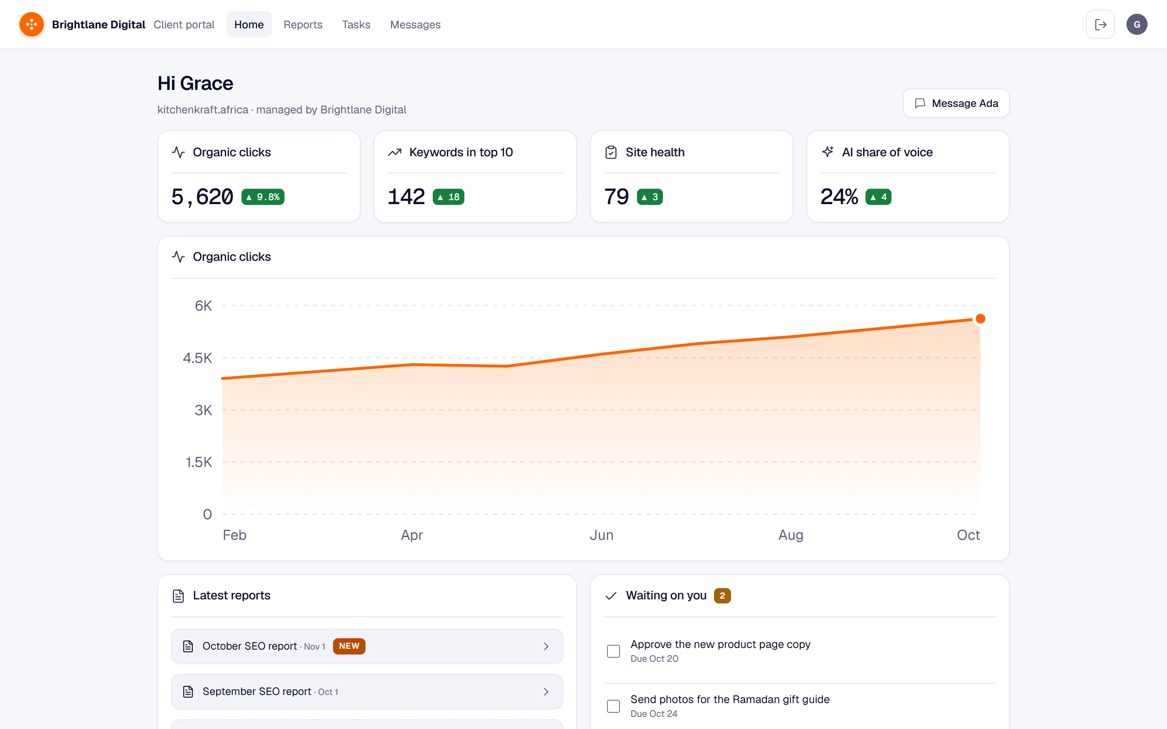Screen dimensions: 1167x729
Task: Click the speech bubble icon in Message Ada
Action: (920, 103)
